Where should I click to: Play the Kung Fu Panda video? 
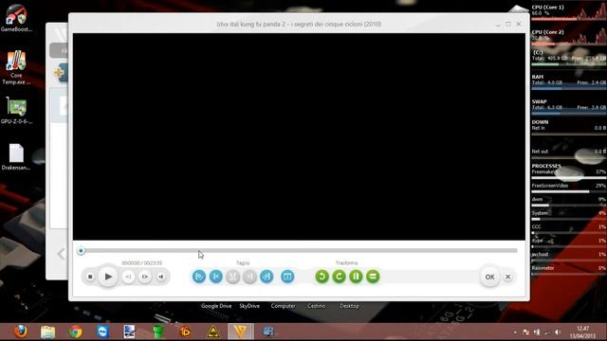108,277
